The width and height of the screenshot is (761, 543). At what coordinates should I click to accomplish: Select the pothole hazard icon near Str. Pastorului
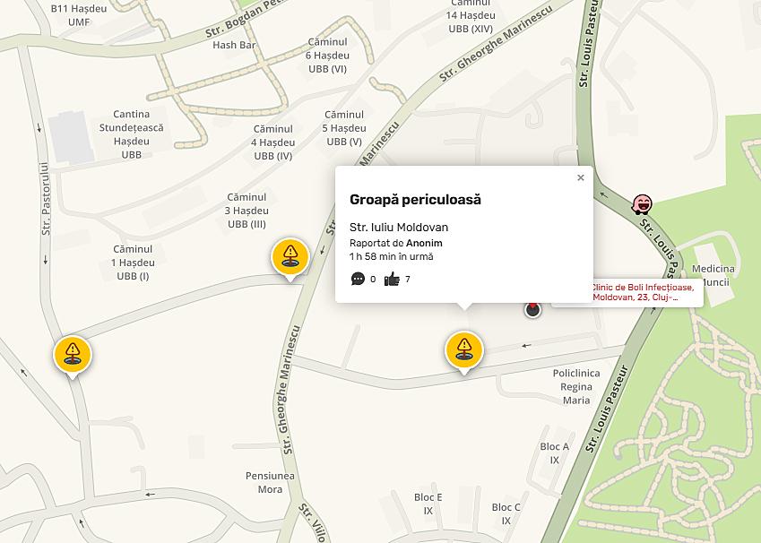pyautogui.click(x=73, y=353)
